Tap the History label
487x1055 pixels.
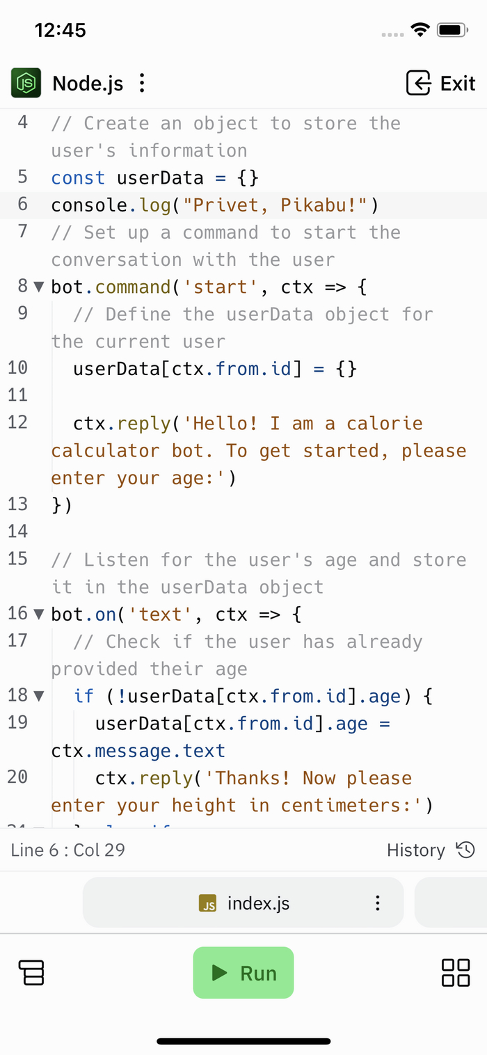pos(416,850)
